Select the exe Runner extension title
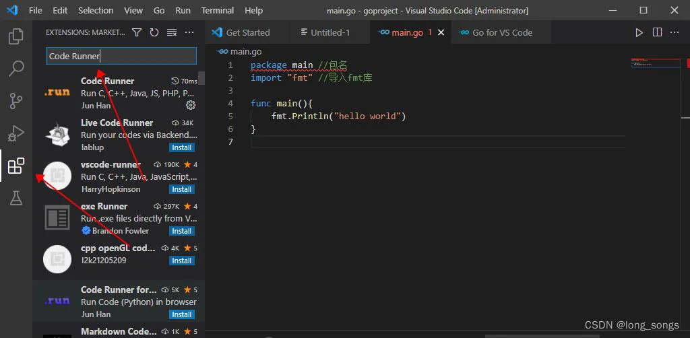This screenshot has width=690, height=338. 104,206
